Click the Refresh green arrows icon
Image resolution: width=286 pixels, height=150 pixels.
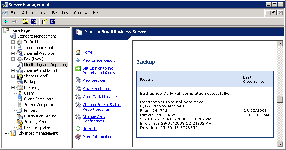[78, 129]
